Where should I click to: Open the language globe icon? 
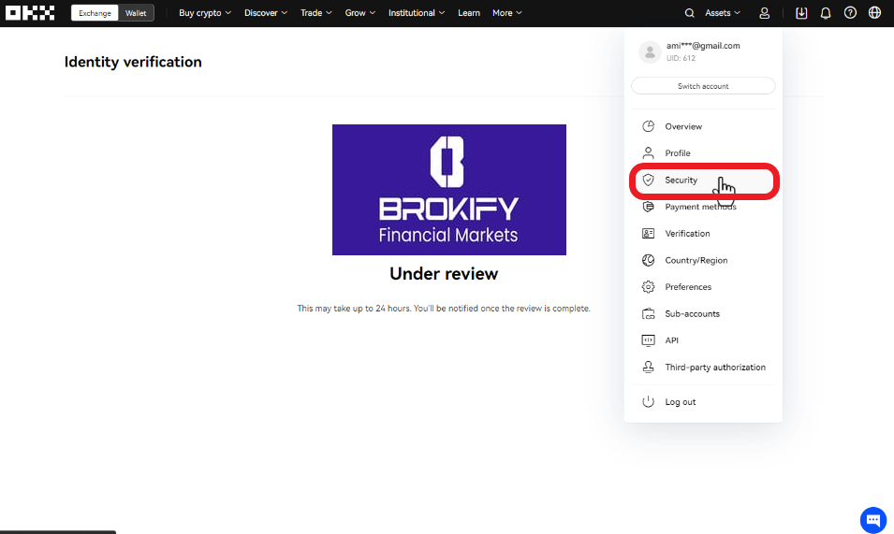874,13
